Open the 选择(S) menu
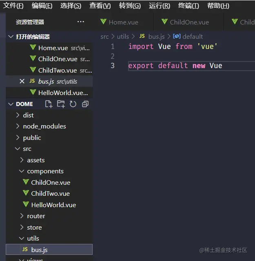The height and width of the screenshot is (261, 255). pos(71,6)
